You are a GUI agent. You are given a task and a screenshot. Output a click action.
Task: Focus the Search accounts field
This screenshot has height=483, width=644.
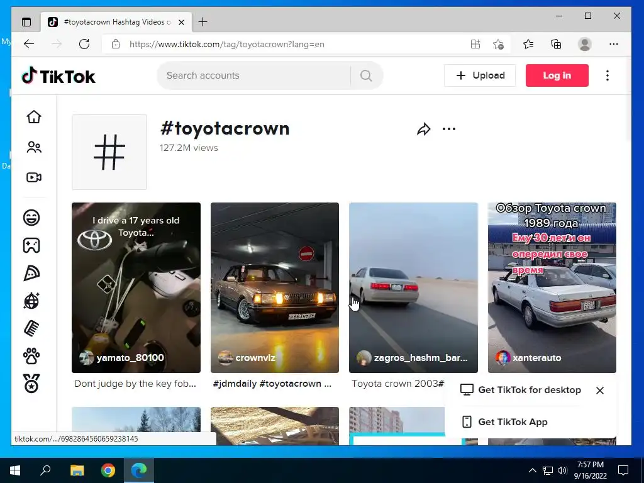click(x=254, y=75)
